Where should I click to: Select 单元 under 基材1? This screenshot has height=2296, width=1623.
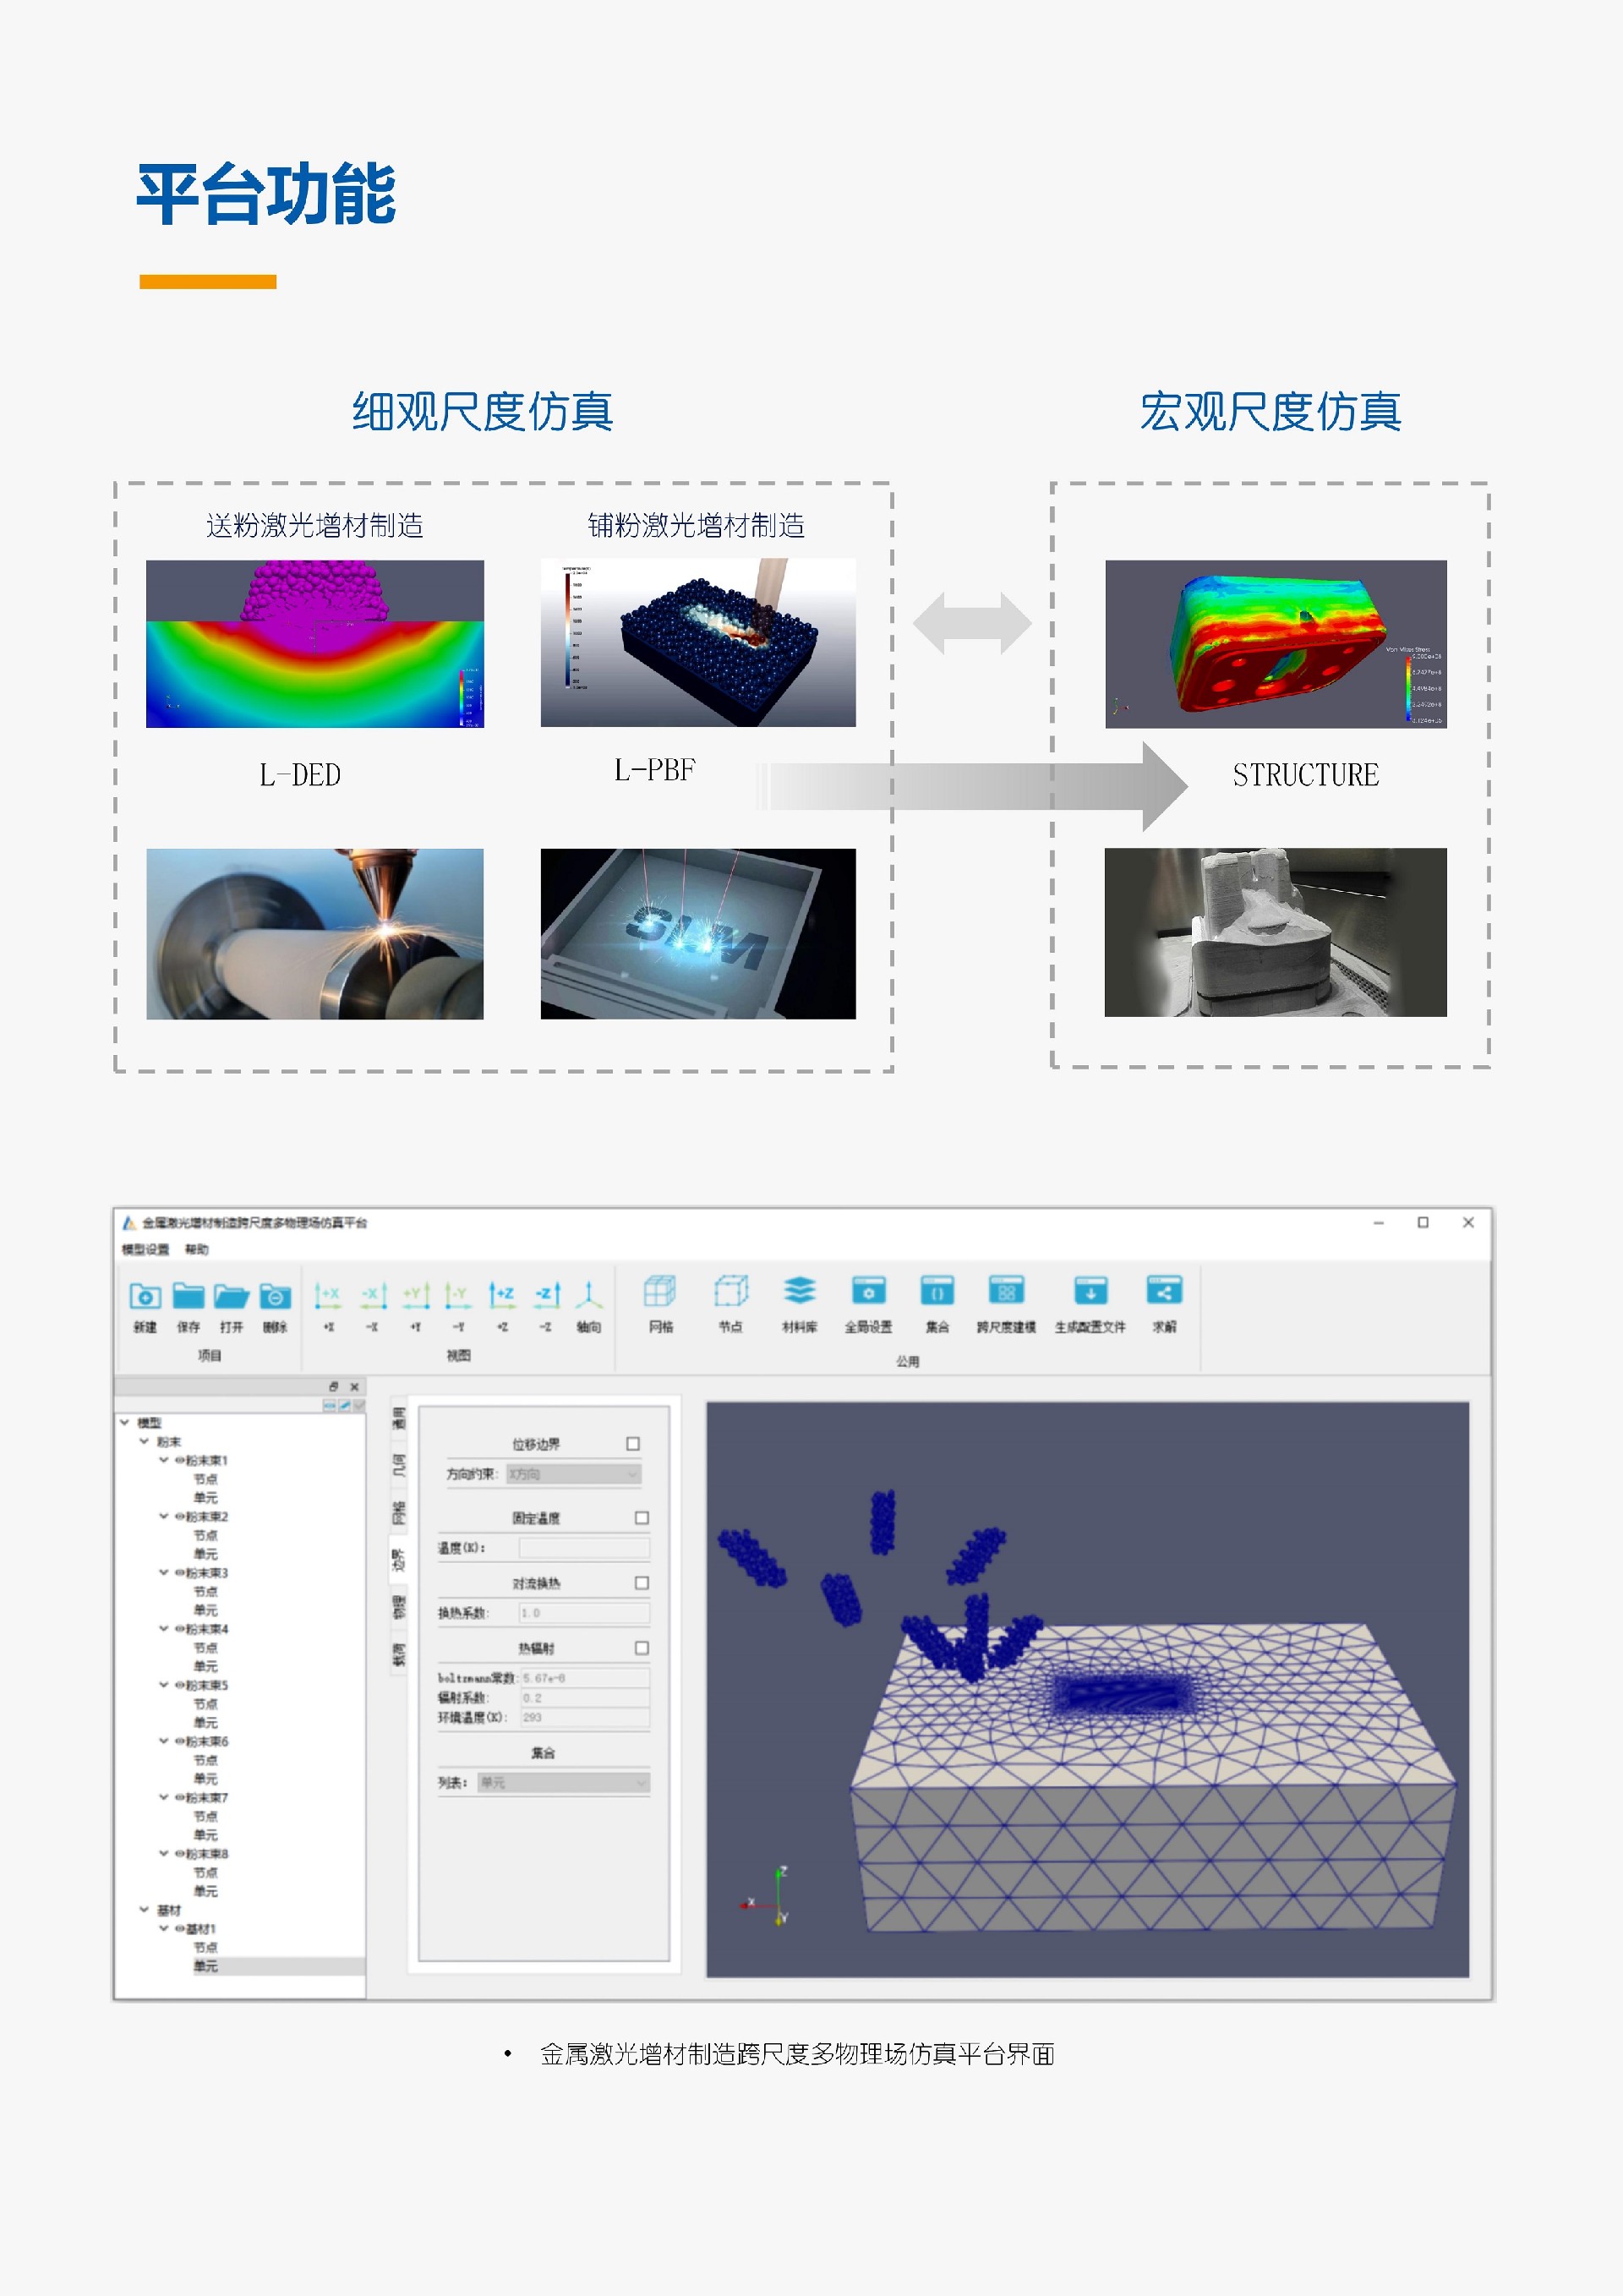[205, 1966]
